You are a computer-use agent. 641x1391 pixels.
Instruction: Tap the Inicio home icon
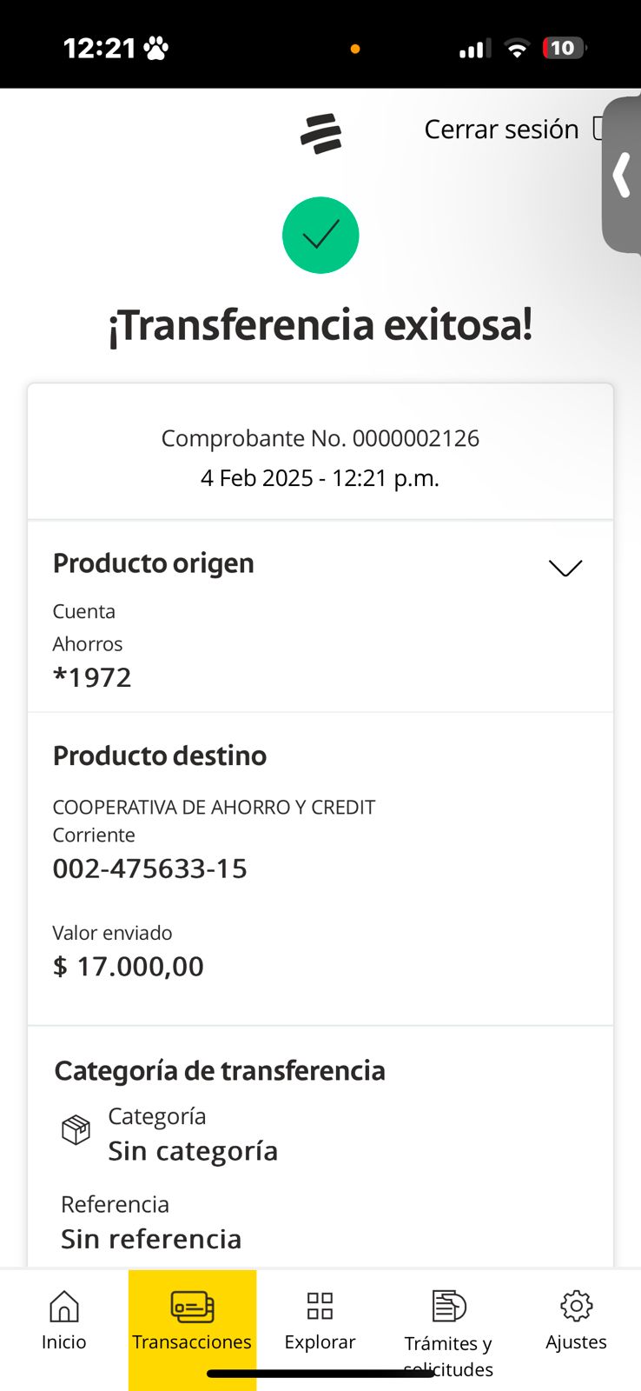[64, 1306]
